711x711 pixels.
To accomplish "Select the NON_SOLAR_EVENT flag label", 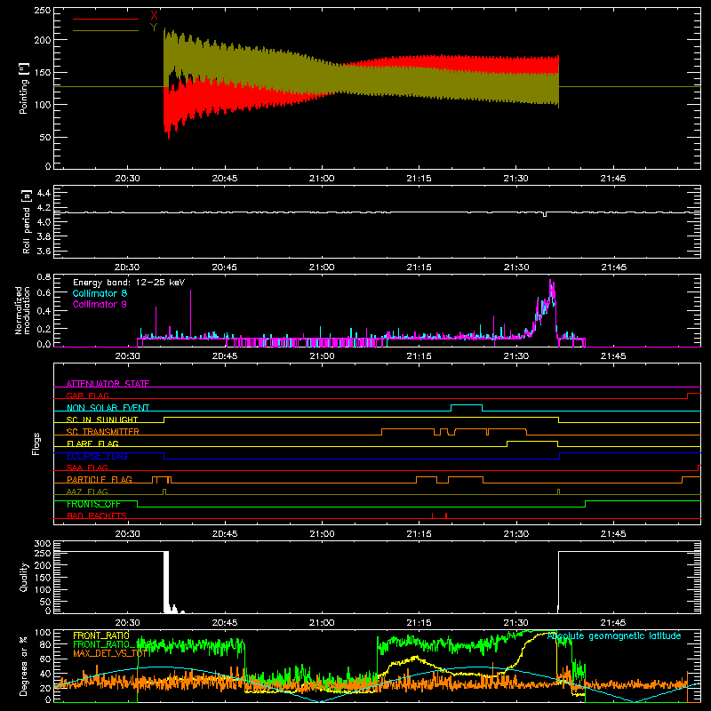I will 108,408.
